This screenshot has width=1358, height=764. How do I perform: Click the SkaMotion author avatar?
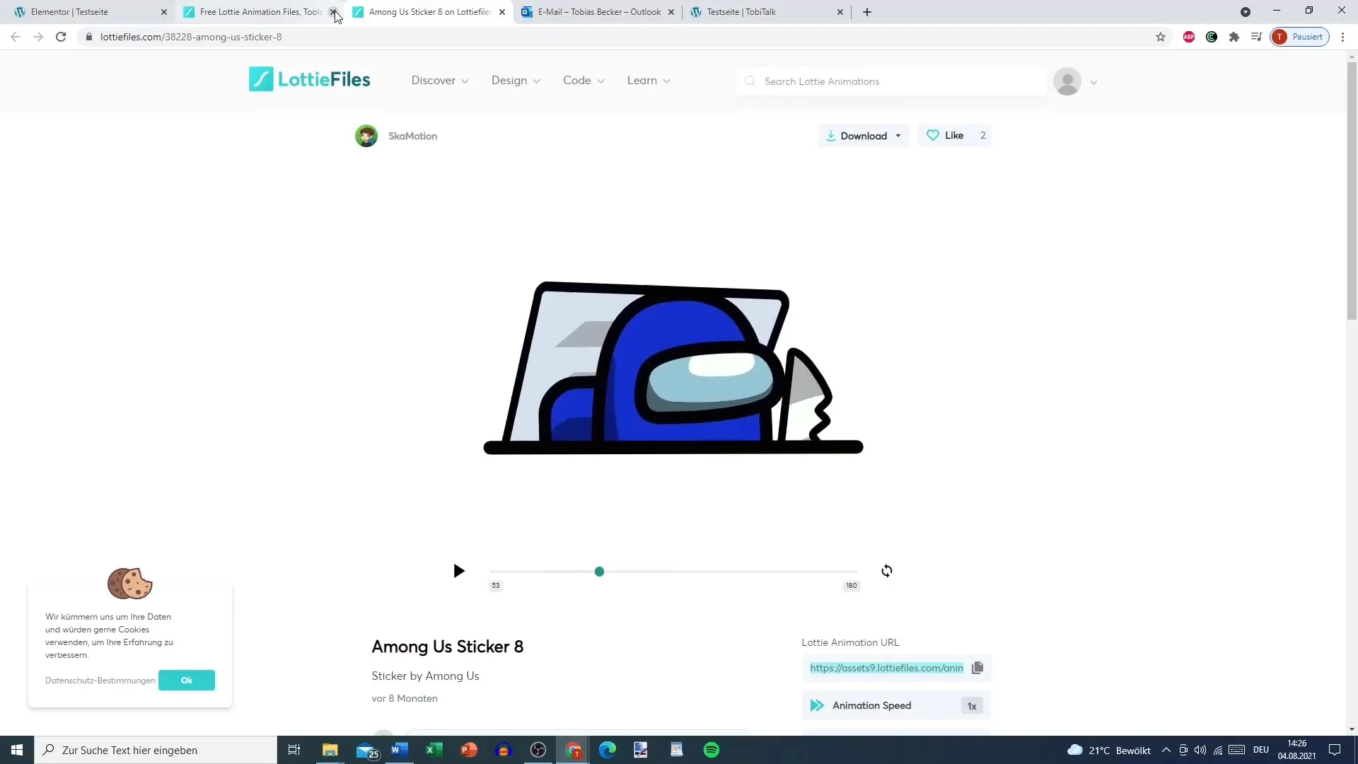coord(366,136)
